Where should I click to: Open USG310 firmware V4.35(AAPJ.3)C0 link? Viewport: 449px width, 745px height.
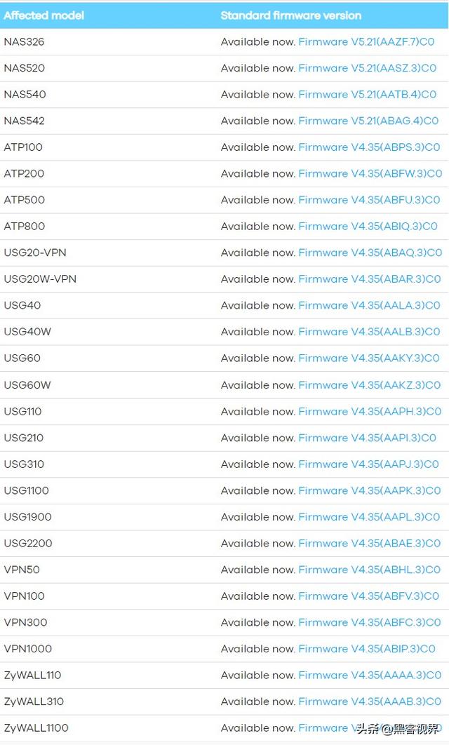point(368,464)
